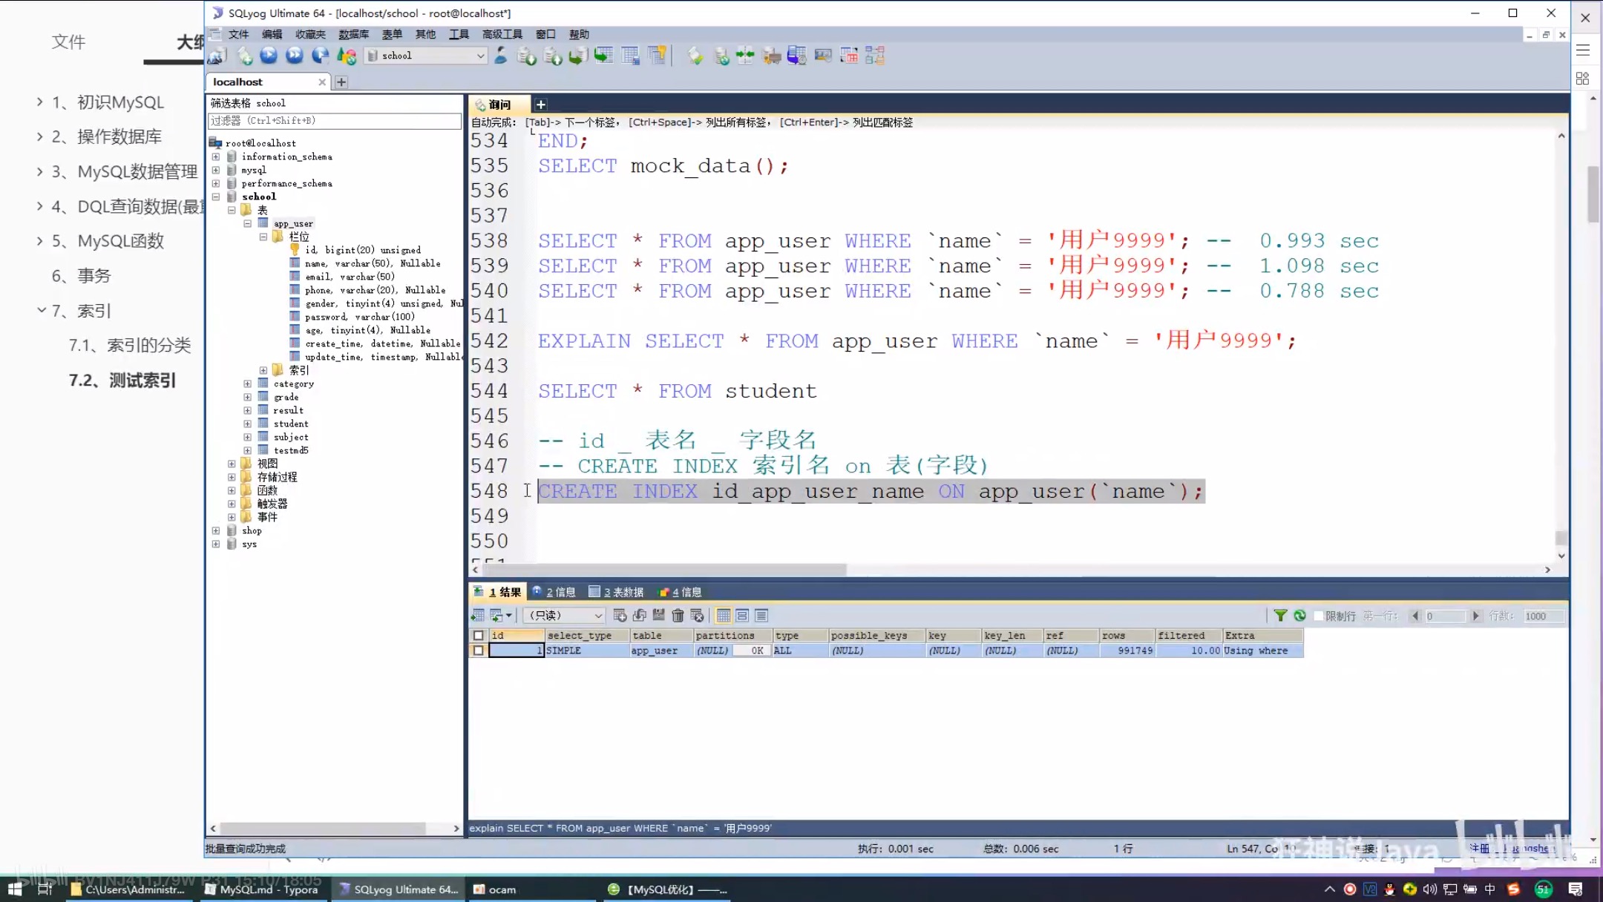
Task: Click the green filter funnel icon
Action: tap(1280, 616)
